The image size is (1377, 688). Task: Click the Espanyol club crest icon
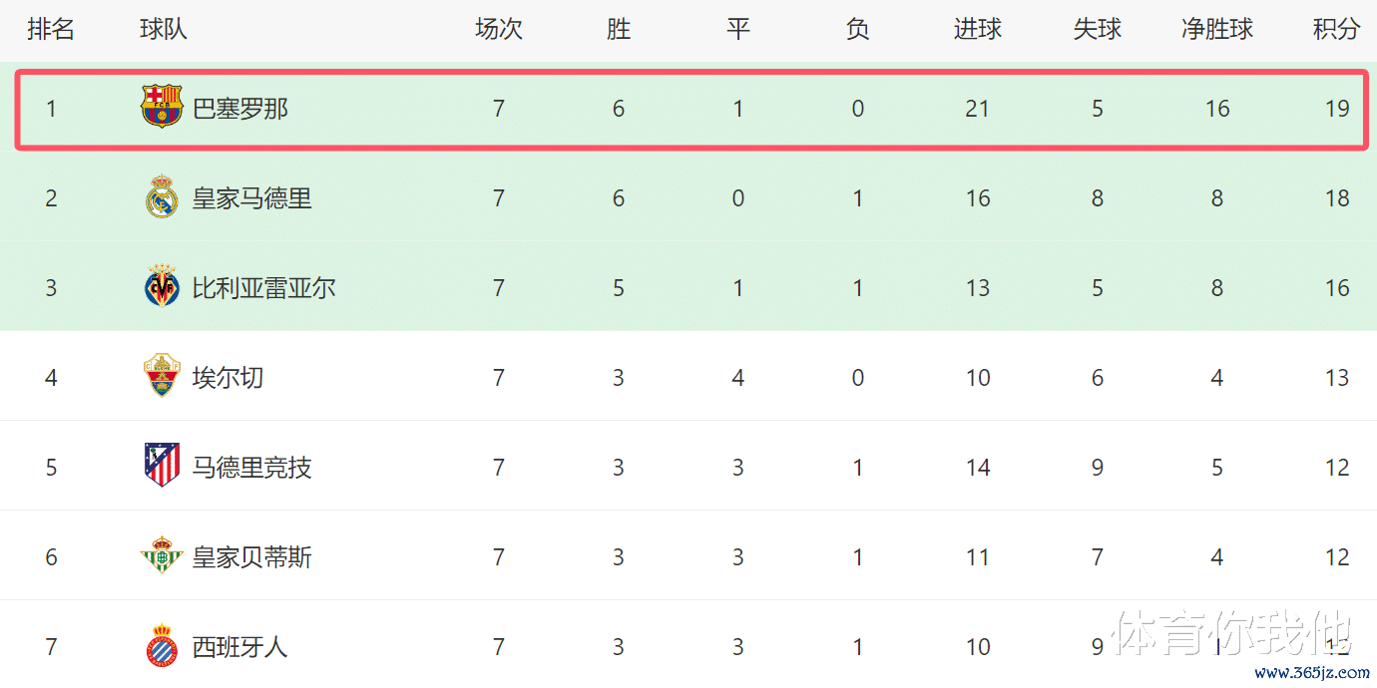point(162,646)
